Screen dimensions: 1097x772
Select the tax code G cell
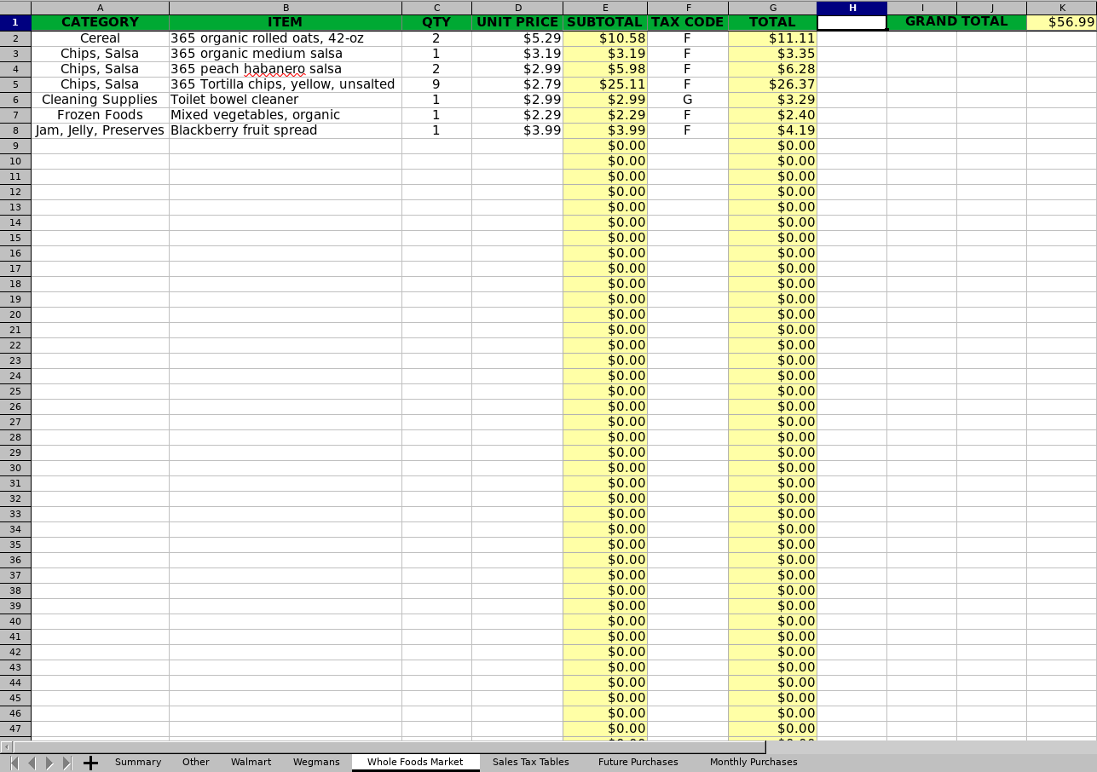[688, 100]
